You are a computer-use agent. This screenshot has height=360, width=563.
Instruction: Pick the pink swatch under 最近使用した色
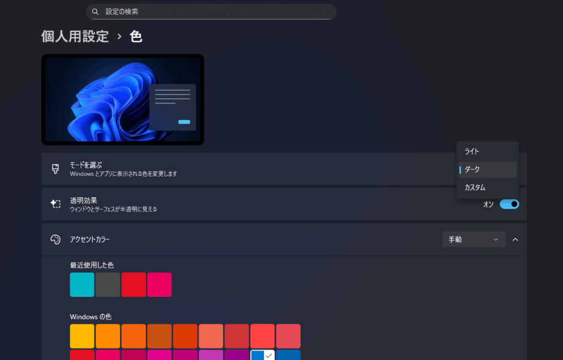tap(159, 285)
